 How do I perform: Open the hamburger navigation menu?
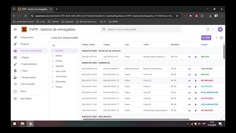pos(15,30)
